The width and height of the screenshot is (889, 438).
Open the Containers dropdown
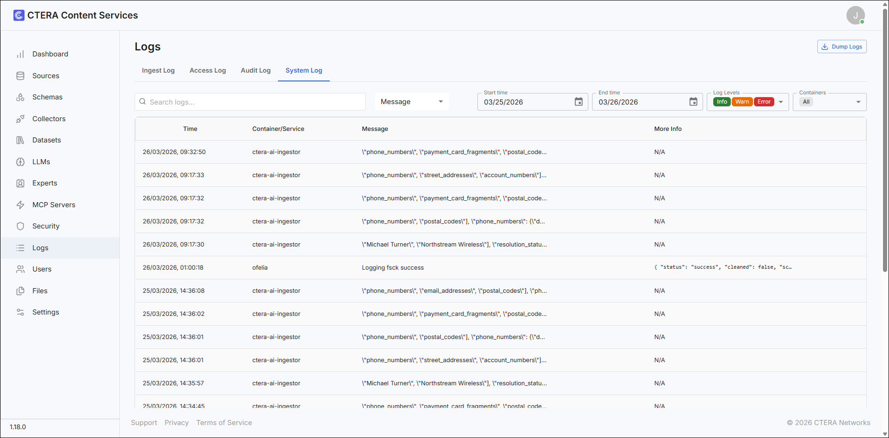click(830, 102)
